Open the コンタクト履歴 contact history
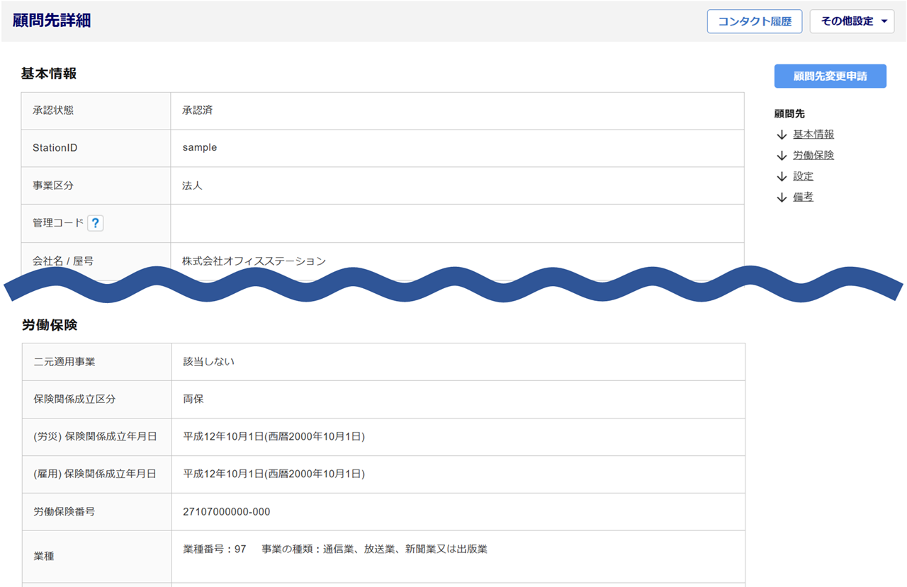The height and width of the screenshot is (587, 907). tap(755, 21)
